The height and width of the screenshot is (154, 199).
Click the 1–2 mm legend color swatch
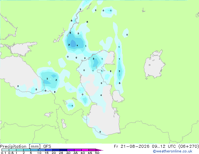(x=20, y=150)
